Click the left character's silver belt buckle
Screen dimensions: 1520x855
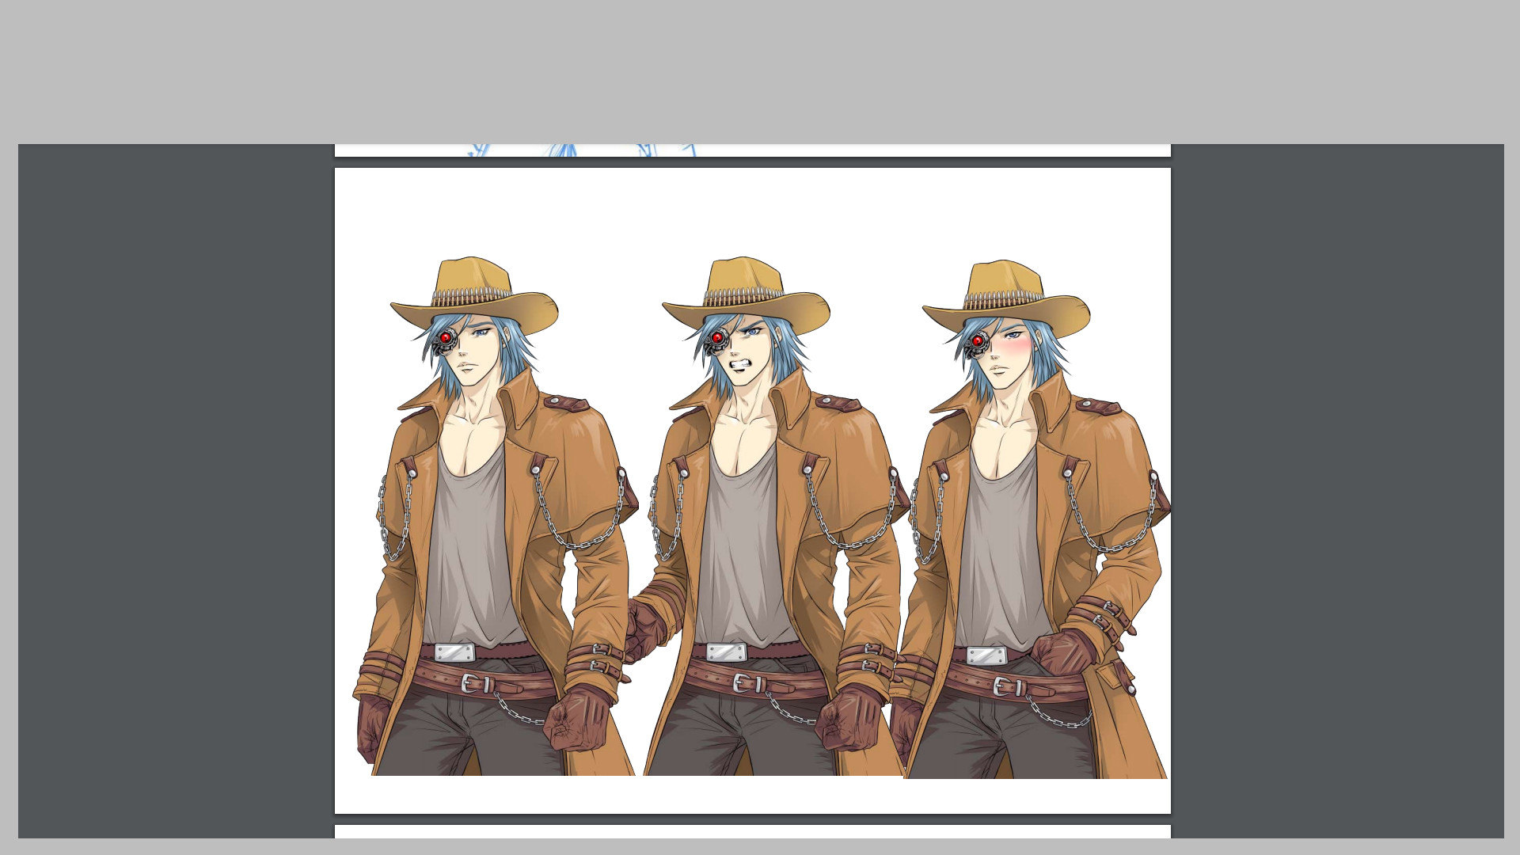tap(454, 653)
